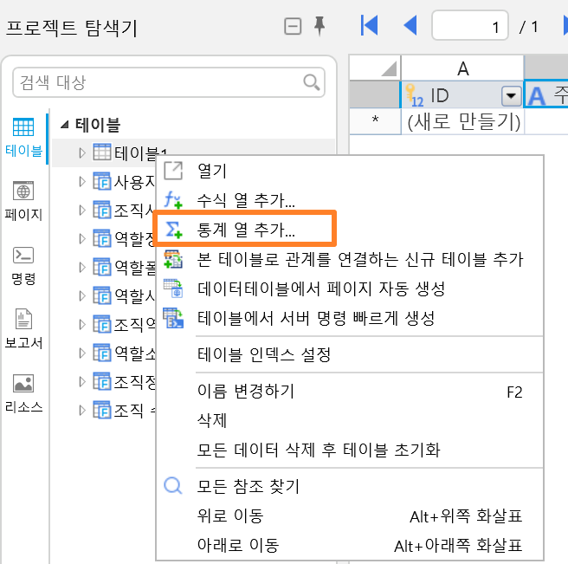Pin the project explorer panel
Image resolution: width=568 pixels, height=564 pixels.
pos(319,26)
